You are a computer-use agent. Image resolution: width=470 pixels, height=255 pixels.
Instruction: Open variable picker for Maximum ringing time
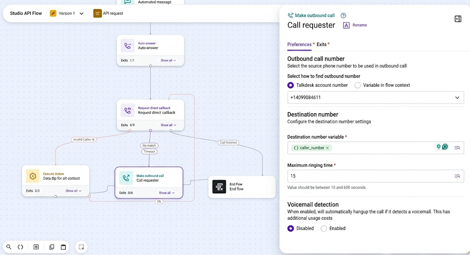pyautogui.click(x=457, y=176)
